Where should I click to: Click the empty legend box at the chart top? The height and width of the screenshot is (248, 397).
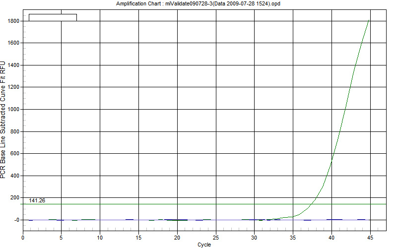pyautogui.click(x=53, y=17)
